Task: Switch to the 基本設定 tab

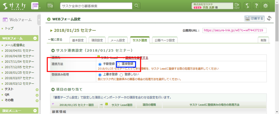Action: point(78,40)
